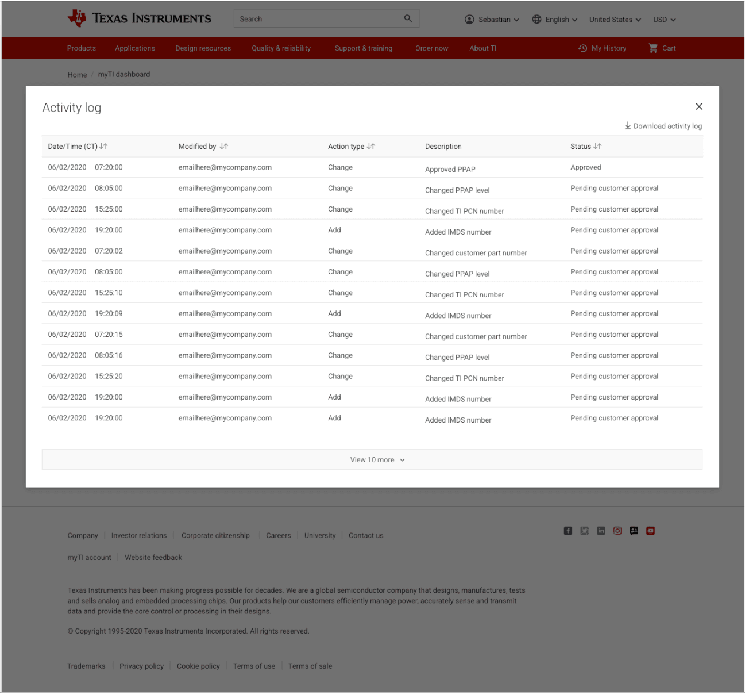Viewport: 745px width, 698px height.
Task: Close the Activity log dialog
Action: coord(699,106)
